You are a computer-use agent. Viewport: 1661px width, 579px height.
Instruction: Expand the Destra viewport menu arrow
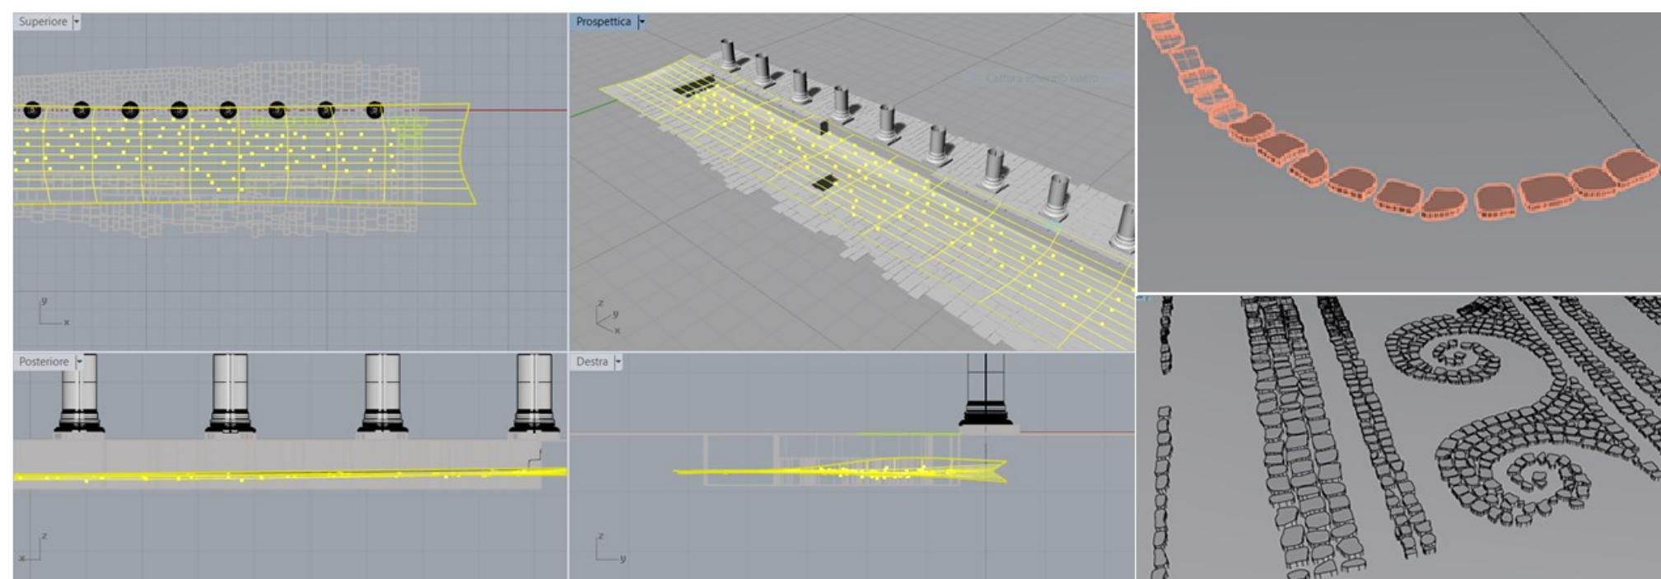point(618,362)
